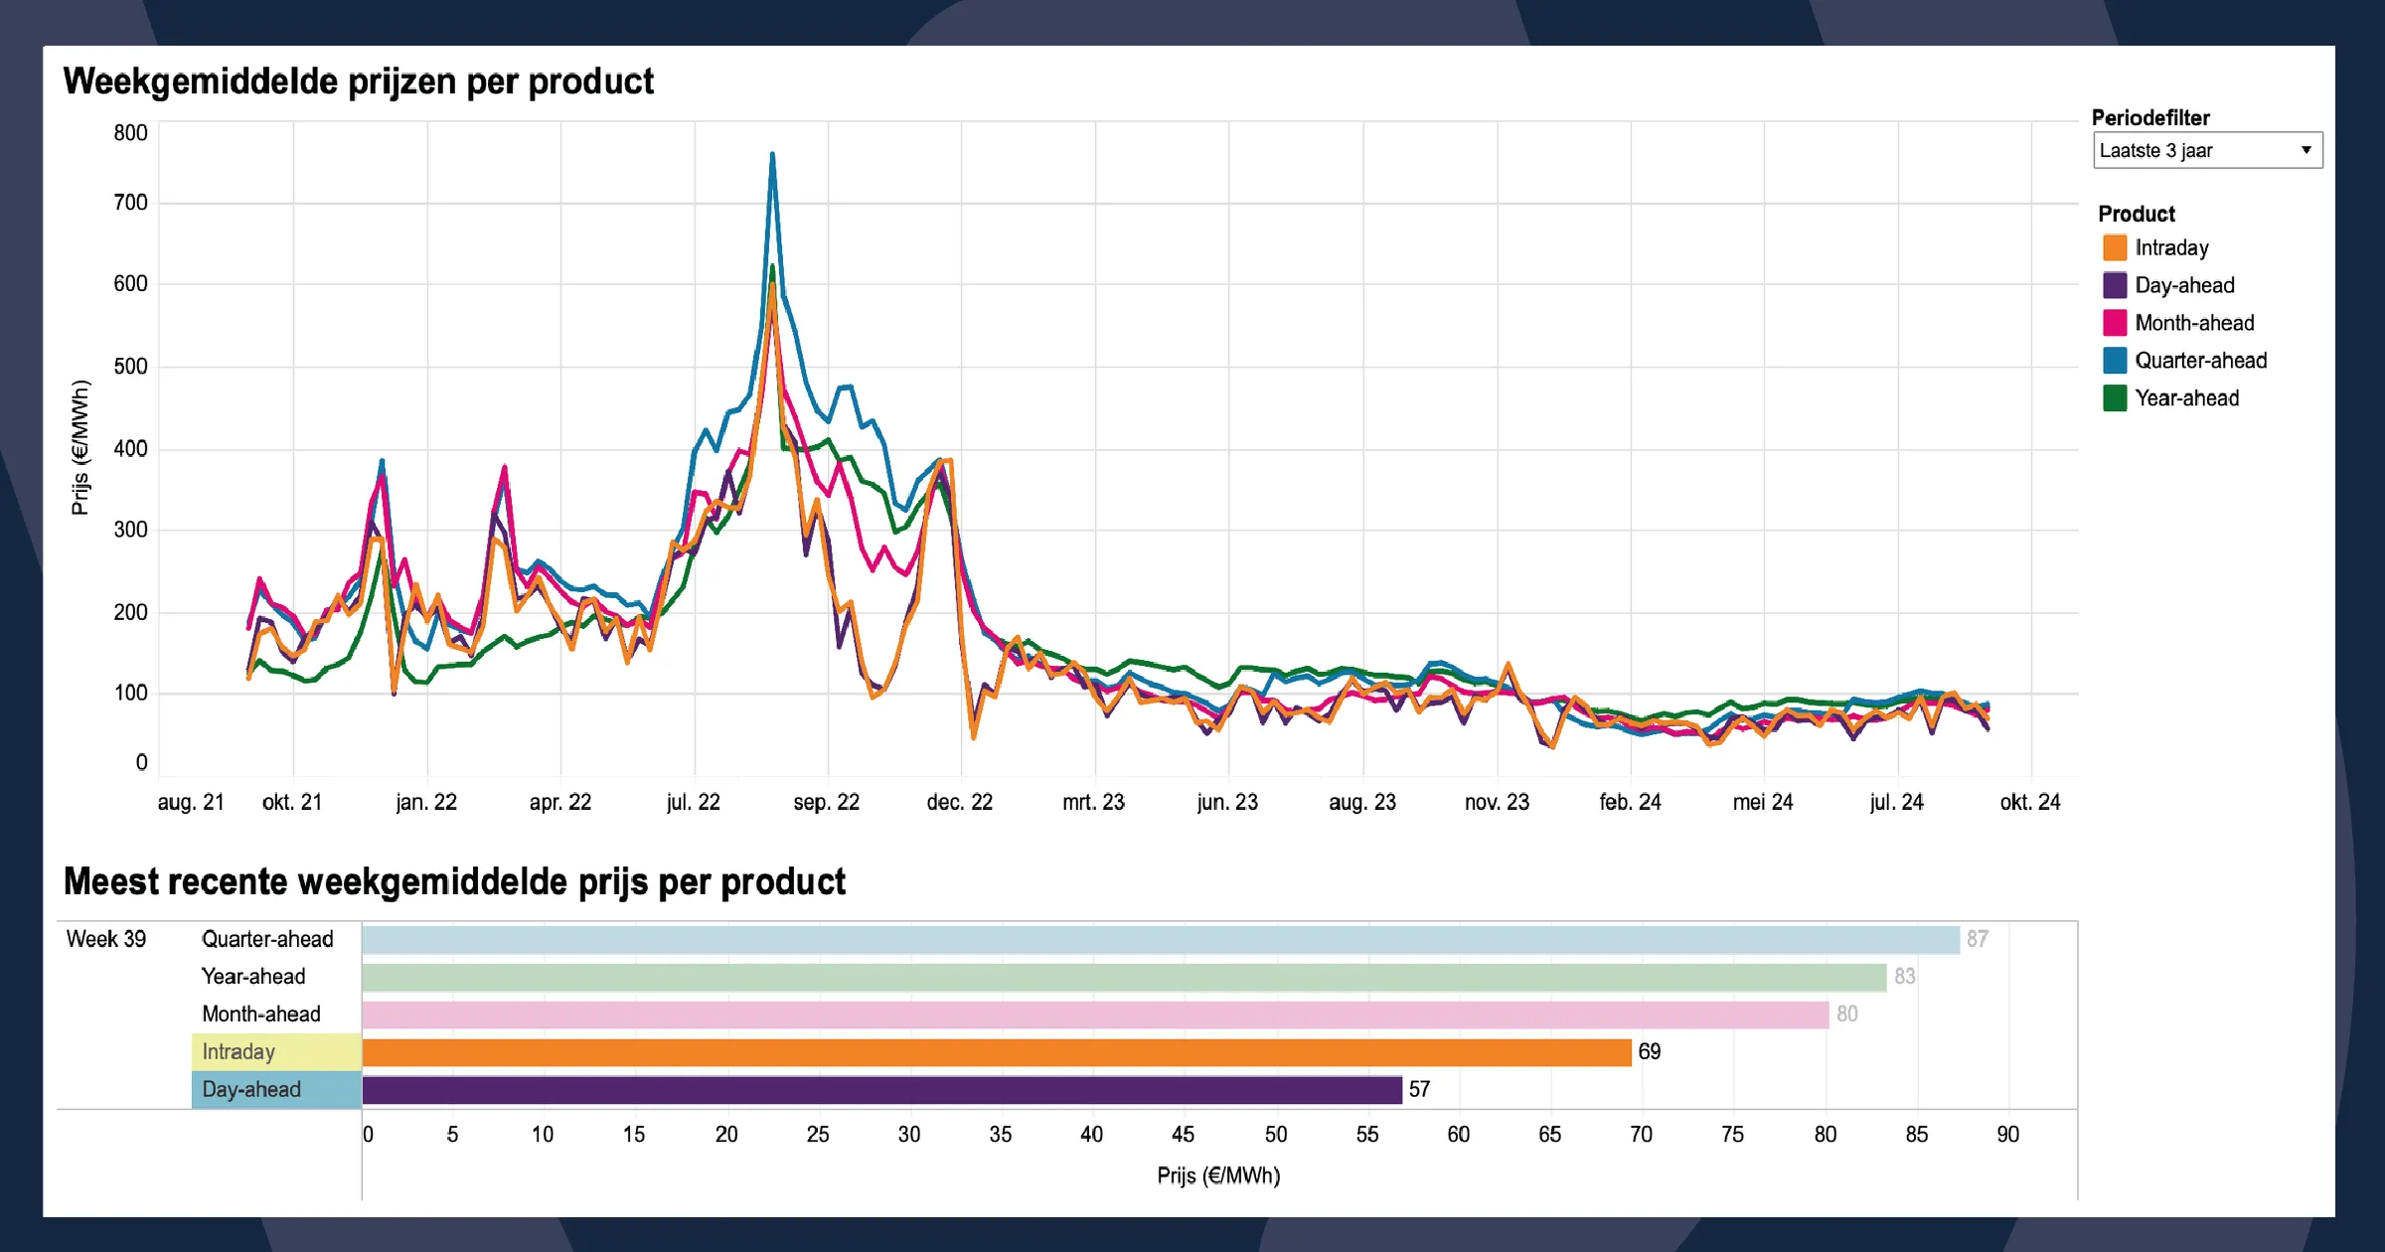Screen dimensions: 2385x1252
Task: Click the green Year-ahead legend swatch
Action: coord(2115,397)
